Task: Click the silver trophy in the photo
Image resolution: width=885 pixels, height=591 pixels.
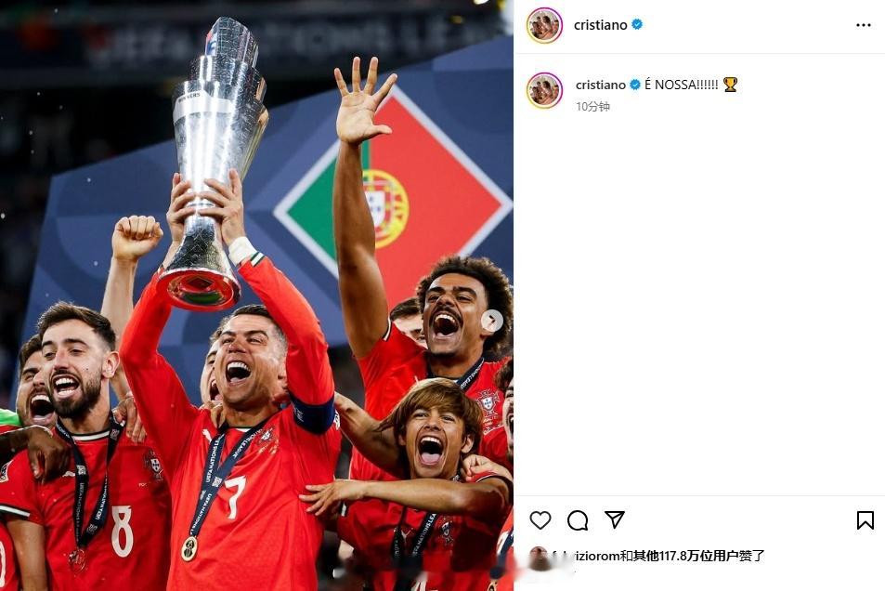Action: (x=213, y=164)
